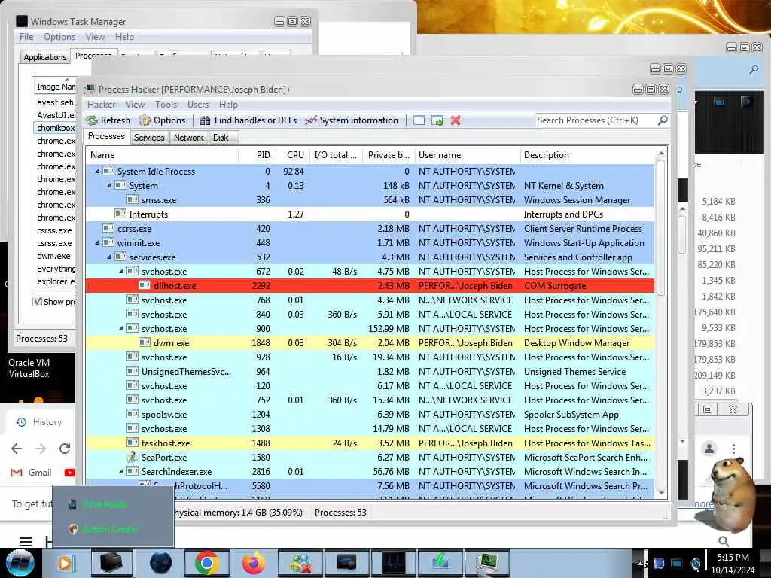Collapse the SearchIndexer.exe tree node

point(121,471)
